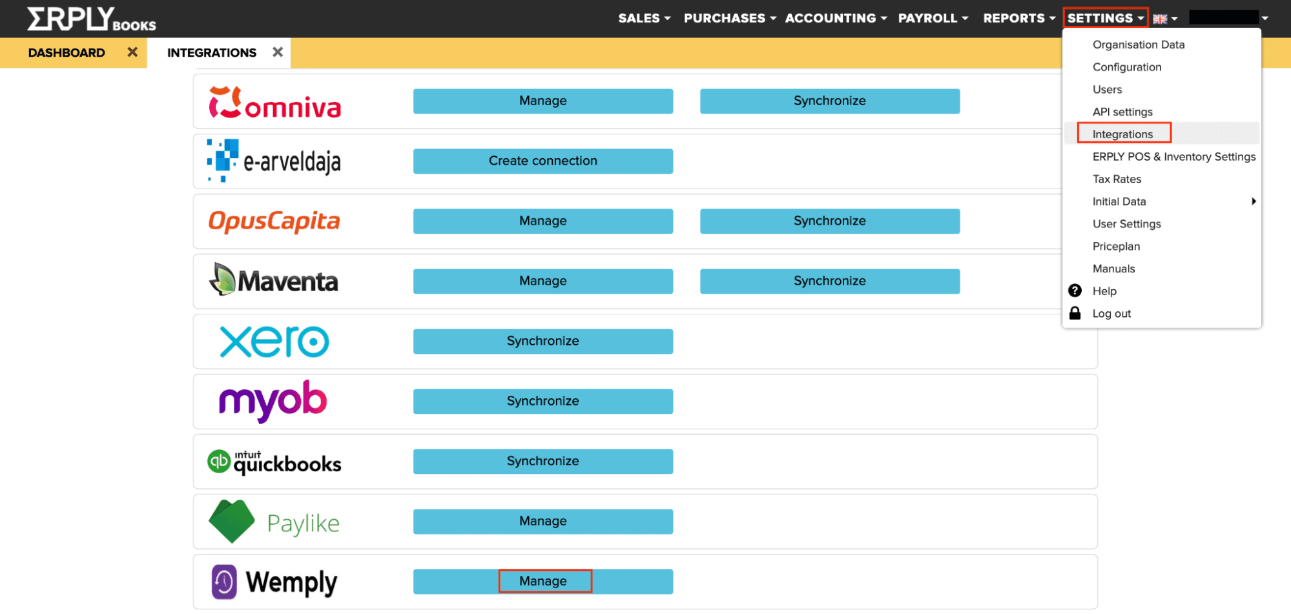Select Integrations in the Settings menu

(1122, 134)
